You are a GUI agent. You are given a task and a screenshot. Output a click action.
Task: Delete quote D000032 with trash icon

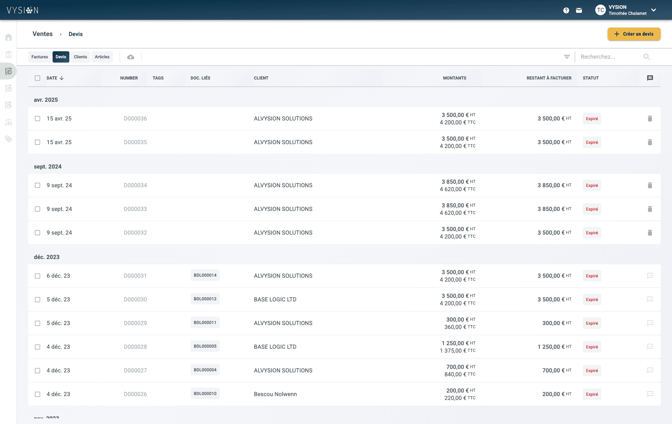(x=650, y=233)
